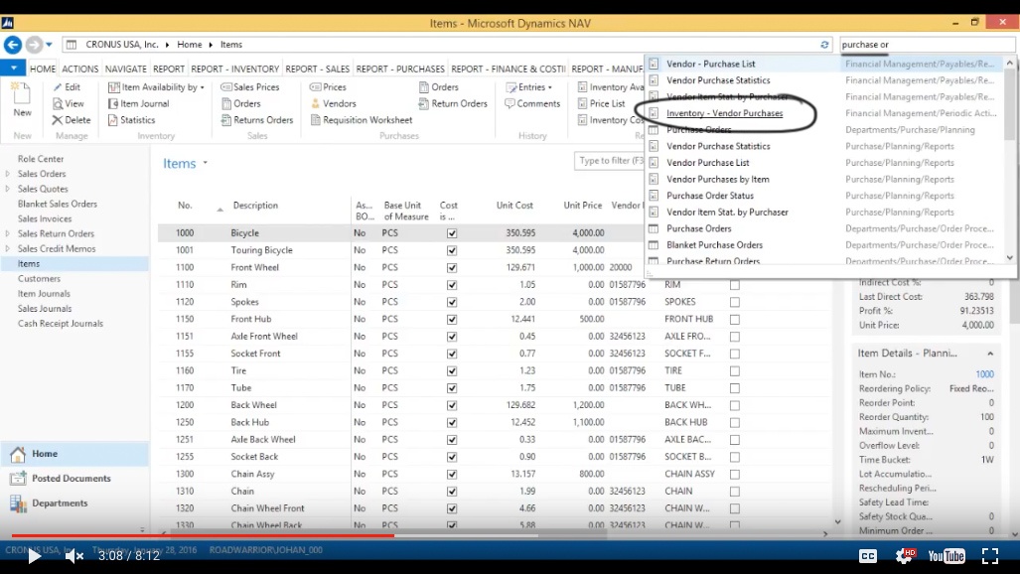Select Purchase Order Status search result

710,196
